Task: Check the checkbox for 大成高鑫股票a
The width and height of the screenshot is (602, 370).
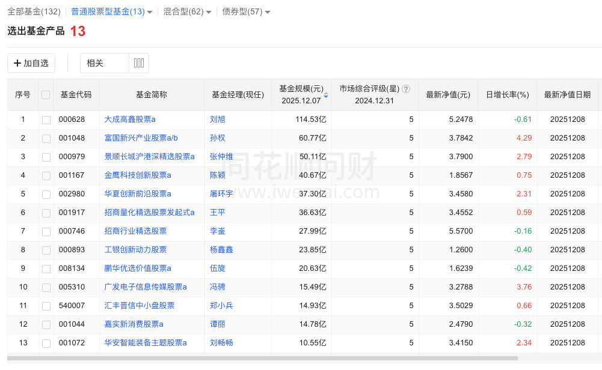Action: coord(46,120)
